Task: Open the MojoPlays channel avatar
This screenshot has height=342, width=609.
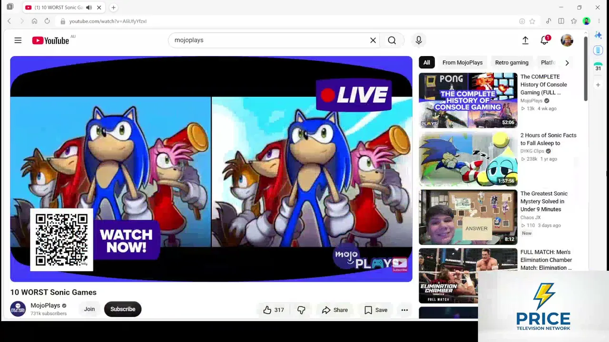Action: [x=18, y=309]
